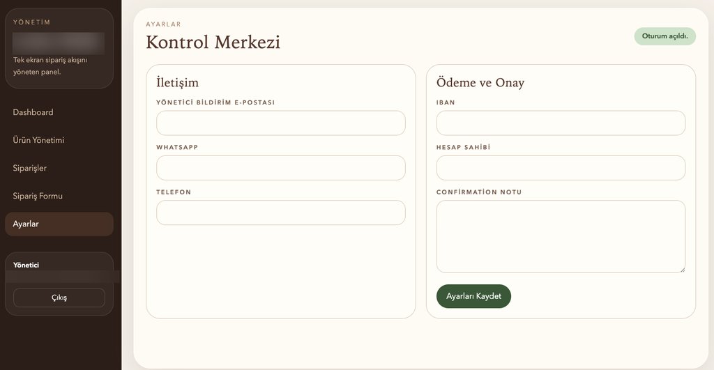This screenshot has height=370, width=714.
Task: Navigate to Sipariş Formu
Action: 38,196
